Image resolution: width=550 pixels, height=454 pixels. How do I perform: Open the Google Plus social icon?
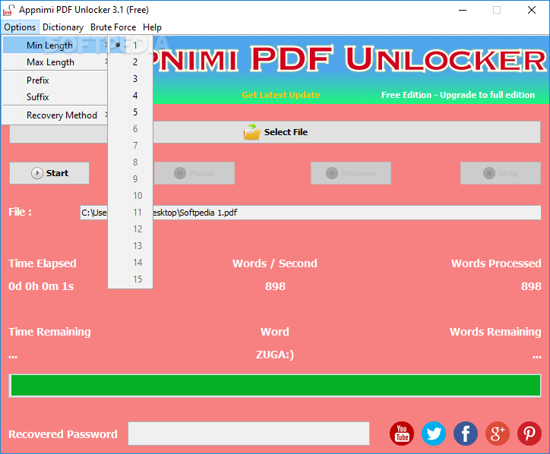tap(498, 434)
